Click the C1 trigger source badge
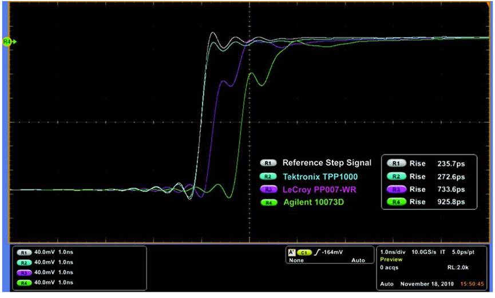 pyautogui.click(x=303, y=252)
